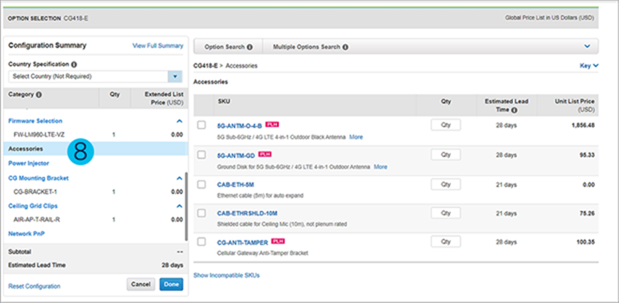Click the FW-LM960-LTE-VZ item row

pos(95,135)
